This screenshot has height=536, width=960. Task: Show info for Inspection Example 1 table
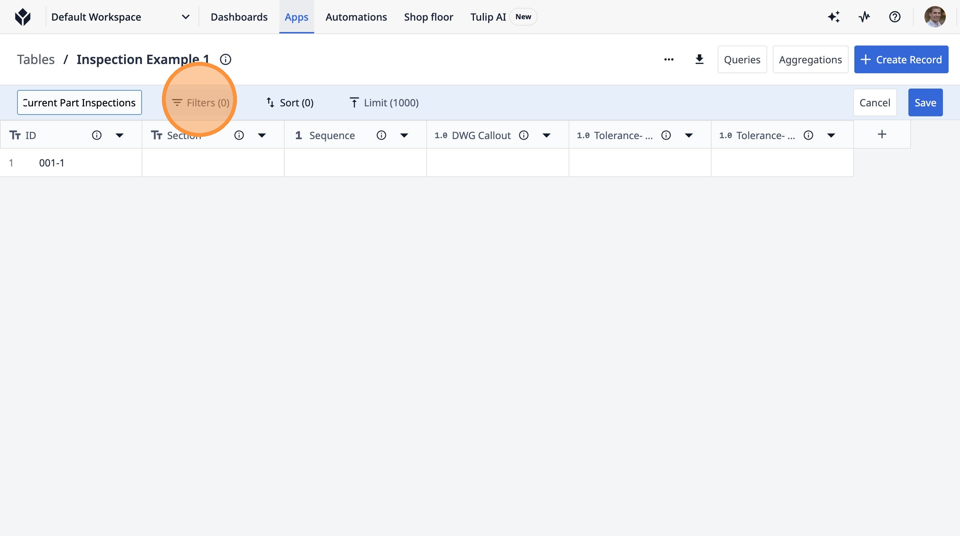tap(226, 60)
